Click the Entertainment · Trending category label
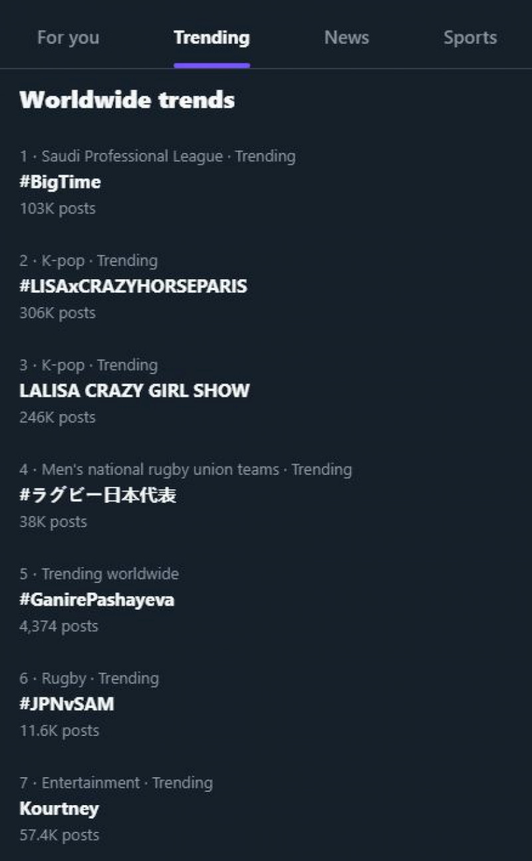Viewport: 532px width, 861px height. tap(126, 783)
